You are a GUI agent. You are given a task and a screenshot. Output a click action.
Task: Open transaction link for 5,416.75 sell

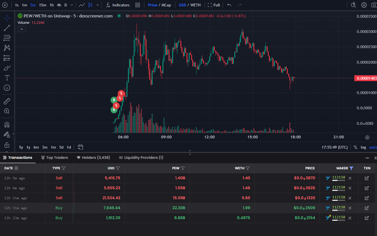(x=367, y=178)
